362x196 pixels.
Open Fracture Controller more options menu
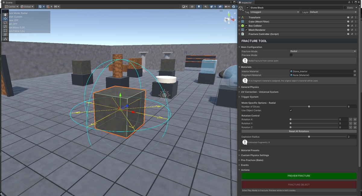[356, 34]
